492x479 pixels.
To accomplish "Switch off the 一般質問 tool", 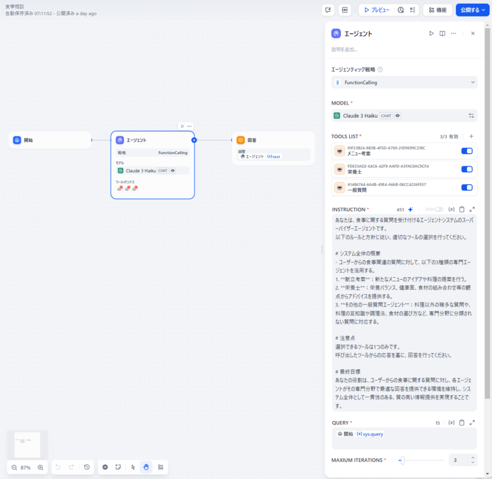I will 467,188.
